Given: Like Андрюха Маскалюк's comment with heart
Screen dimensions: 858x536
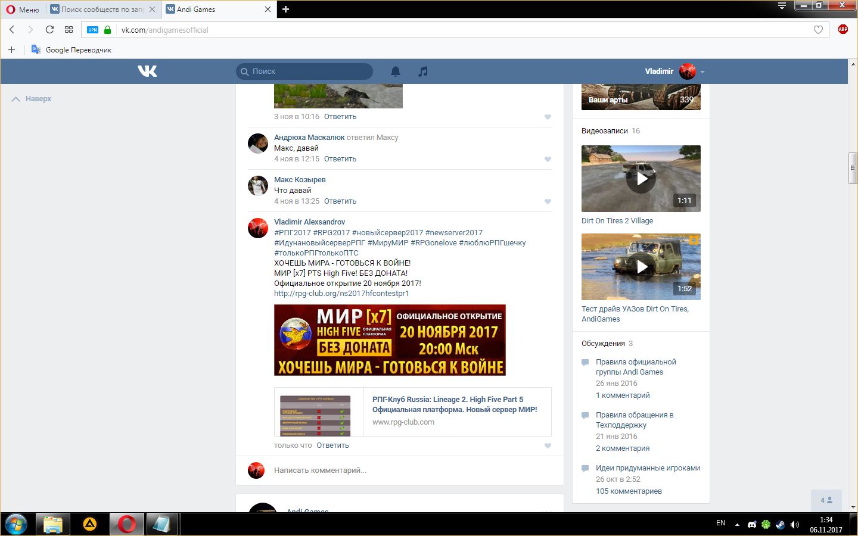Looking at the screenshot, I should click(548, 159).
